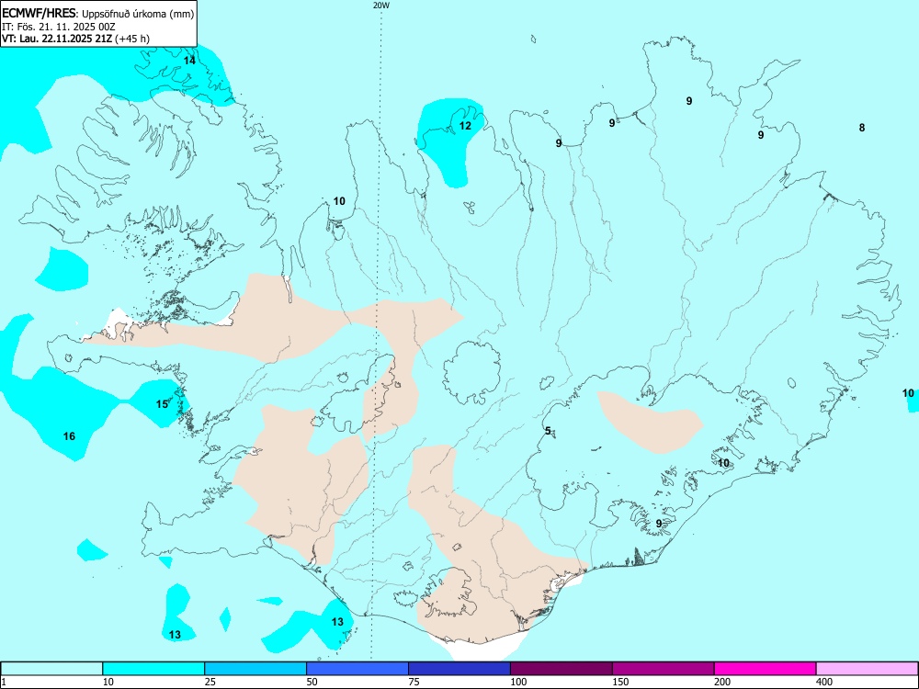The width and height of the screenshot is (919, 689).
Task: Choose the magenta 200–400 mm legend swatch
Action: [x=766, y=669]
